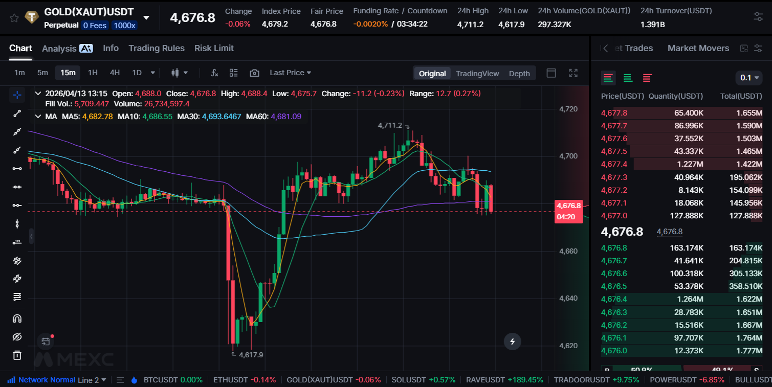Open the Last Price dropdown
Image resolution: width=772 pixels, height=387 pixels.
[291, 73]
